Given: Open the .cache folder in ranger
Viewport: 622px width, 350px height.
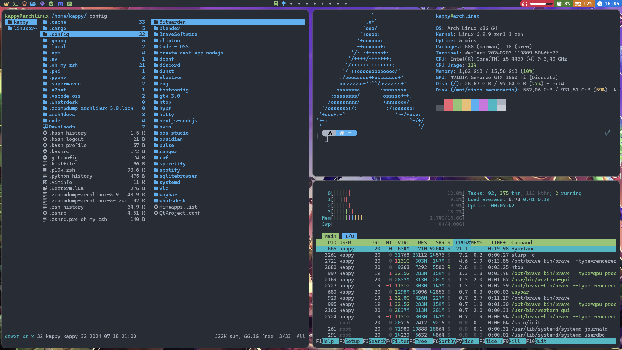Looking at the screenshot, I should coord(94,22).
